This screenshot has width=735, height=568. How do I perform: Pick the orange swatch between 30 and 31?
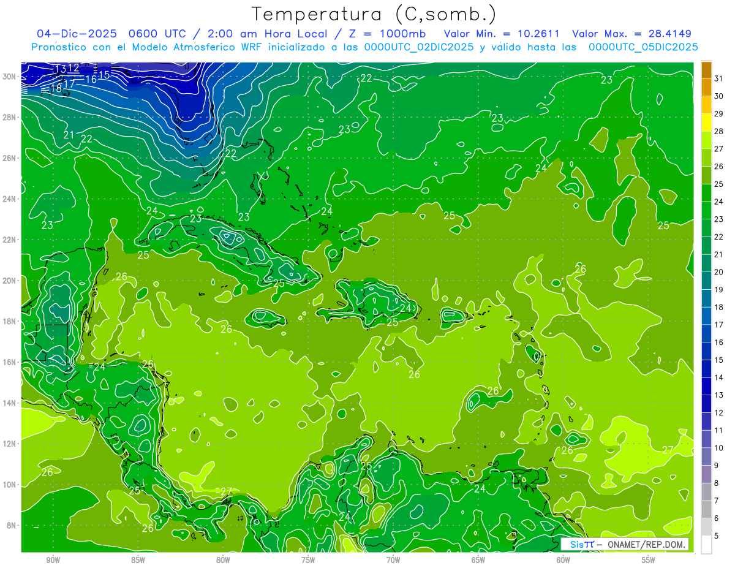(x=706, y=88)
